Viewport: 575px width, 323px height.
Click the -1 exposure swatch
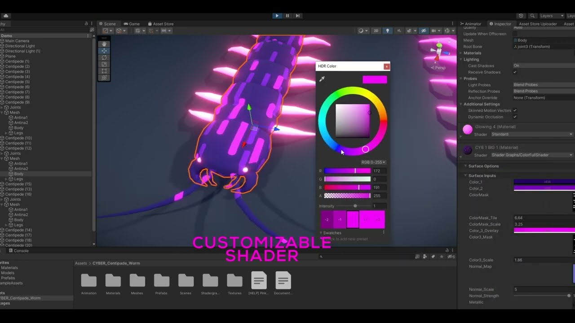pyautogui.click(x=340, y=219)
